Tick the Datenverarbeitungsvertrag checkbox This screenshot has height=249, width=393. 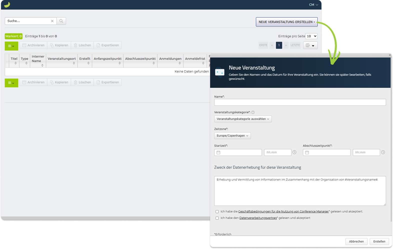click(x=217, y=218)
